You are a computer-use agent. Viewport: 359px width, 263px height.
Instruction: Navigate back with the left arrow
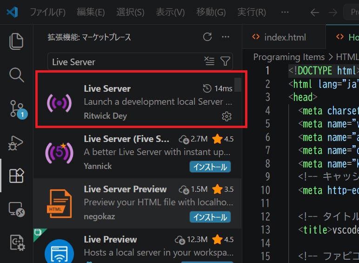[x=315, y=13]
